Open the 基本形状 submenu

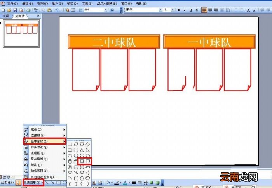tap(45, 141)
